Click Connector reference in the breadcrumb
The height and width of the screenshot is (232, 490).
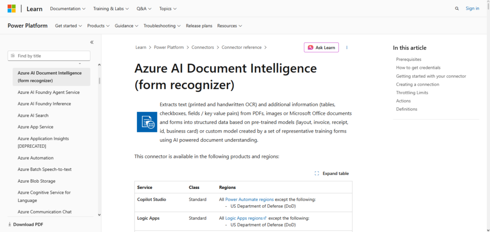pyautogui.click(x=242, y=47)
